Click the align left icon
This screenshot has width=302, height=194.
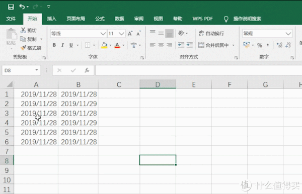(153, 45)
